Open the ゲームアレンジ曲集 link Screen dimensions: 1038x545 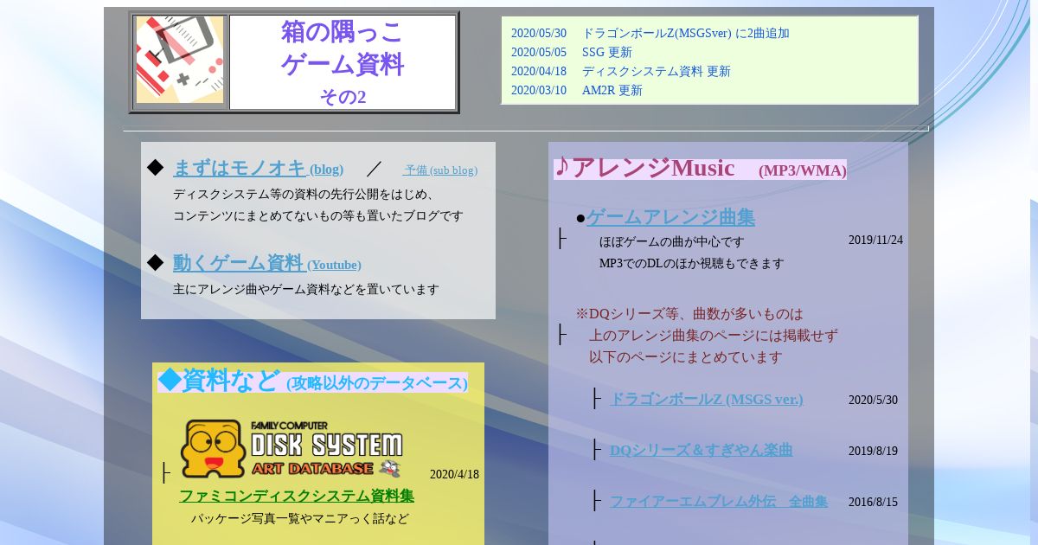(x=670, y=217)
